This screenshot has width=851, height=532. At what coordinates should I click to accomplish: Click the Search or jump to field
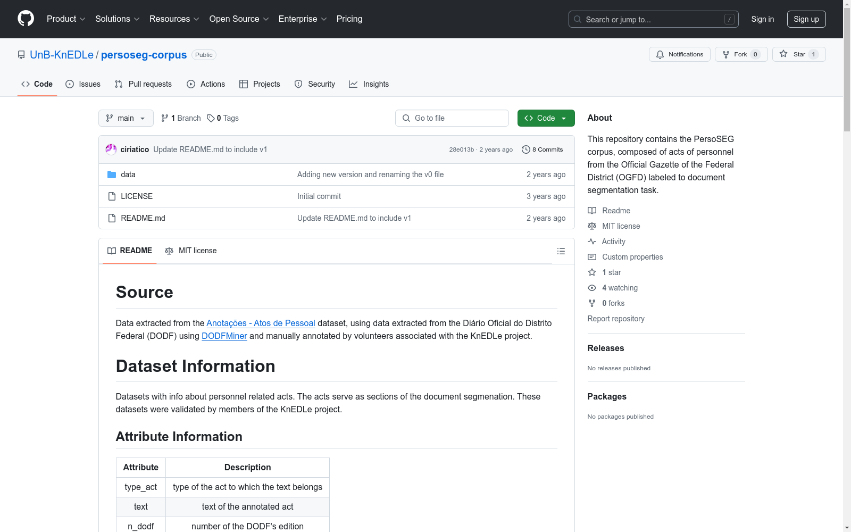coord(654,19)
